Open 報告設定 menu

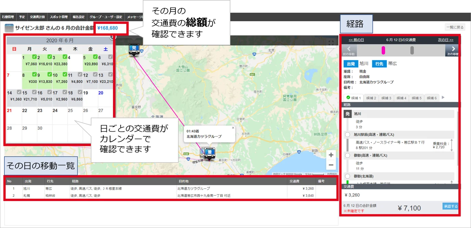click(x=78, y=17)
